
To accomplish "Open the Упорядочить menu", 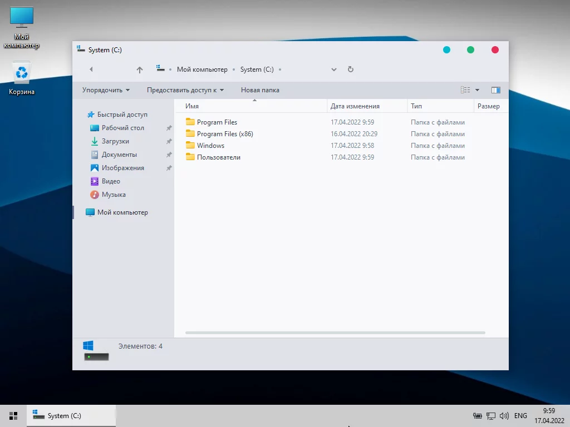I will pos(106,90).
